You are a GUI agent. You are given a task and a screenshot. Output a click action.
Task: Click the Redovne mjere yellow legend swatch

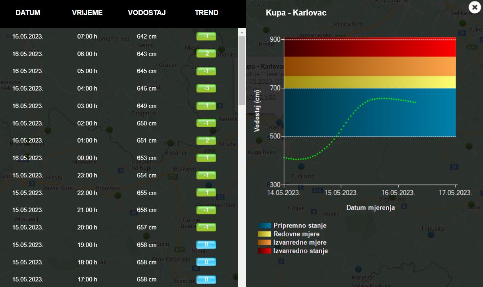tap(264, 234)
